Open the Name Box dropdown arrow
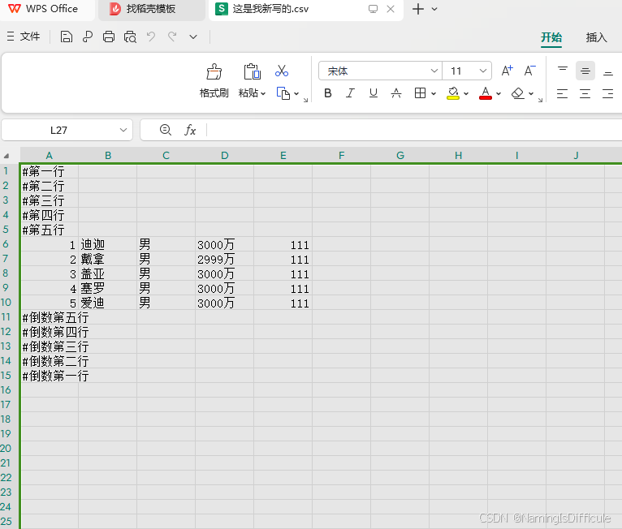Viewport: 622px width, 529px height. (x=123, y=130)
